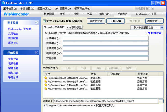Open the 配置方案 menu
Image resolution: width=167 pixels, height=112 pixels.
pos(44,8)
